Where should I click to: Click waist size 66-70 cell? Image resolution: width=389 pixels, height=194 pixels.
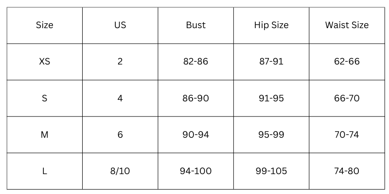point(347,98)
